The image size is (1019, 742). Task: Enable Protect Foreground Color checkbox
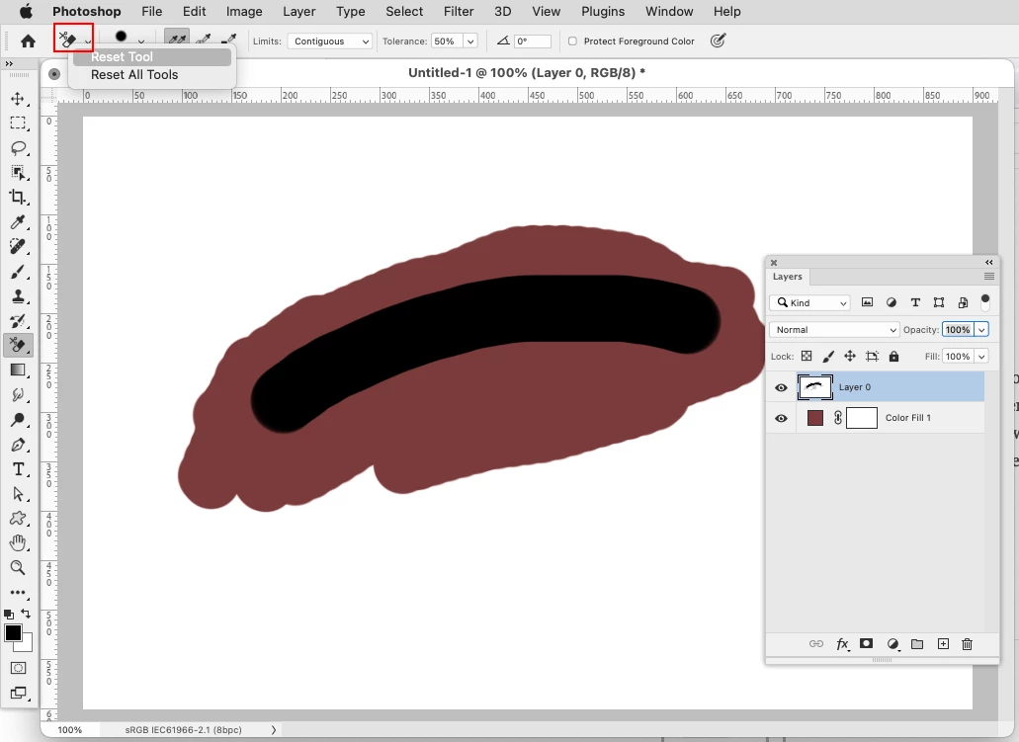pyautogui.click(x=572, y=41)
